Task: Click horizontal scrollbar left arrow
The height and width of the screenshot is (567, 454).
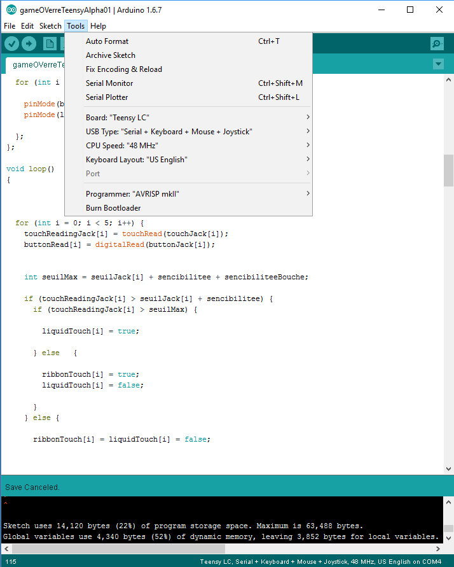Action: [6, 549]
